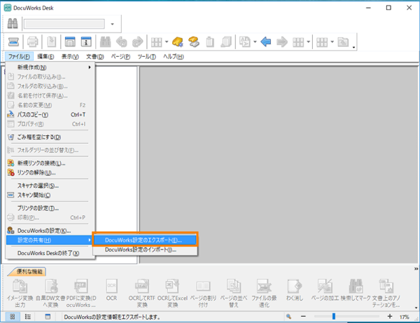Click the zoom in plus button
The width and height of the screenshot is (420, 323).
[x=390, y=317]
